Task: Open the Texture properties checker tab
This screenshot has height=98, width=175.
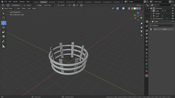Action: pyautogui.click(x=147, y=76)
